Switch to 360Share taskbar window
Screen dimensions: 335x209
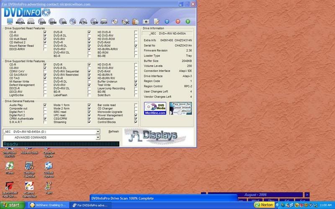click(x=48, y=205)
